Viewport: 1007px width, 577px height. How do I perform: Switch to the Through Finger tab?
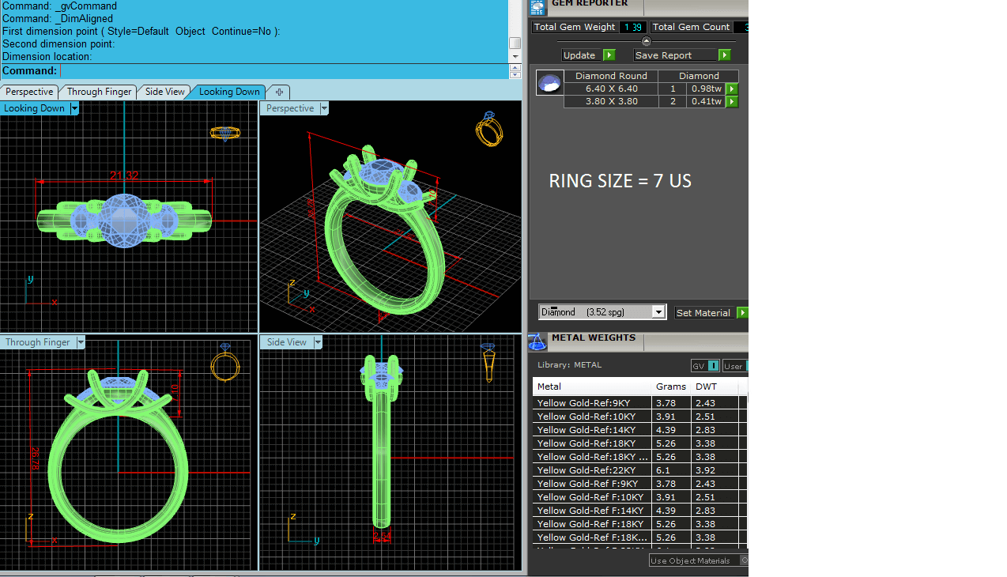(x=99, y=92)
